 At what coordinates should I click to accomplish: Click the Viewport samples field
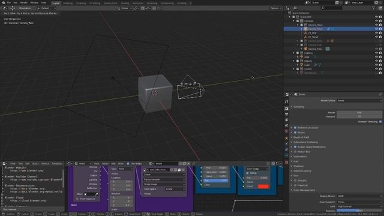[x=359, y=116]
